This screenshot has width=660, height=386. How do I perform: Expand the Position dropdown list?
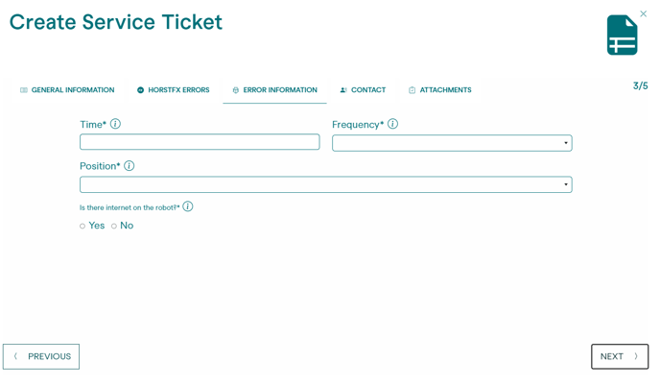click(x=326, y=184)
